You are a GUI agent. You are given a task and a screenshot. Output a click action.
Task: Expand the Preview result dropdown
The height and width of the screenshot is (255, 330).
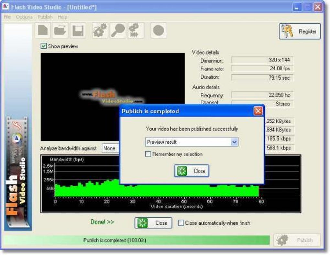(234, 142)
